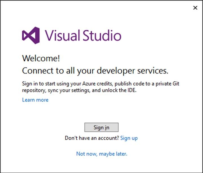Read more about developer services via Learn more
The width and height of the screenshot is (203, 173).
35,100
